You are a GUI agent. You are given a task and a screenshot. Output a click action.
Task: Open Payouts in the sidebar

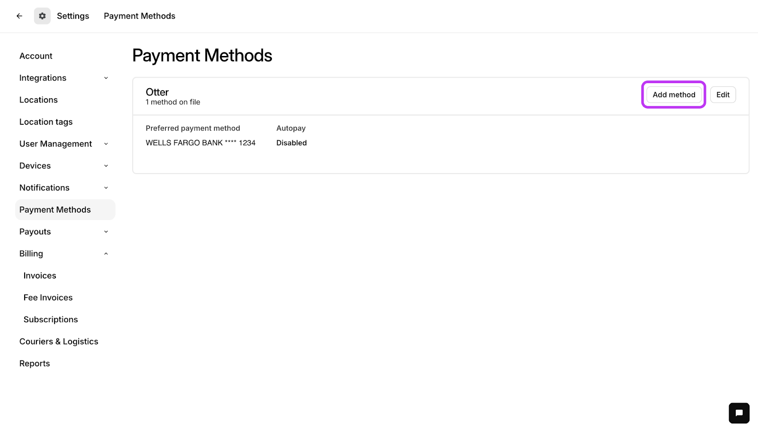click(x=35, y=232)
